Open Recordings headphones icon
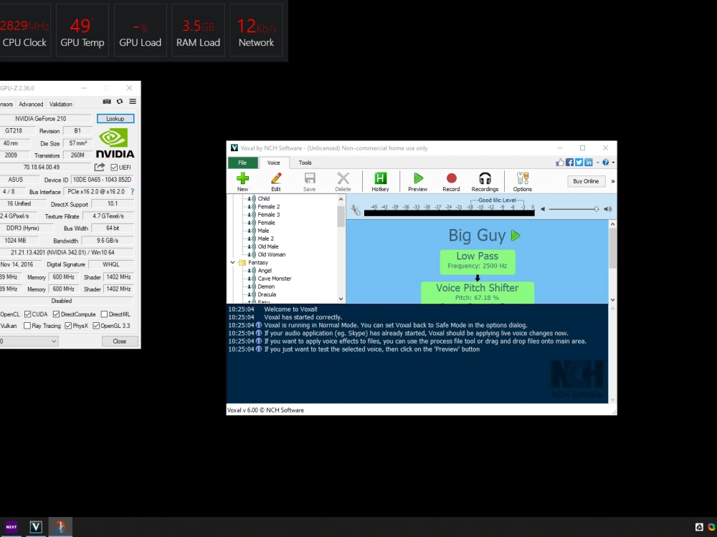The width and height of the screenshot is (717, 537). [485, 181]
